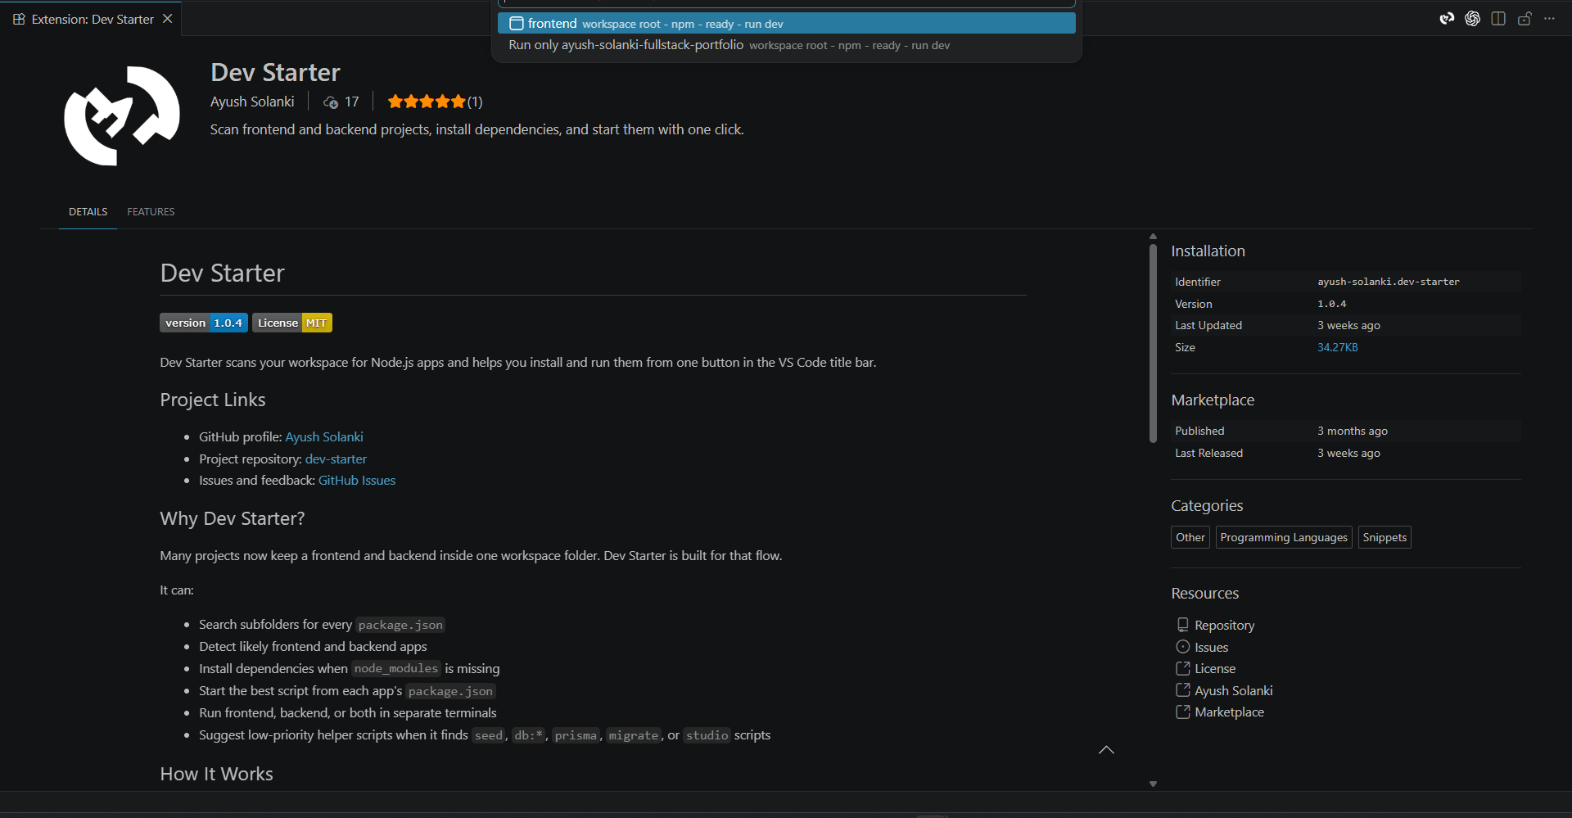The width and height of the screenshot is (1572, 818).
Task: Click the scroll-to-top chevron arrow
Action: (x=1106, y=750)
